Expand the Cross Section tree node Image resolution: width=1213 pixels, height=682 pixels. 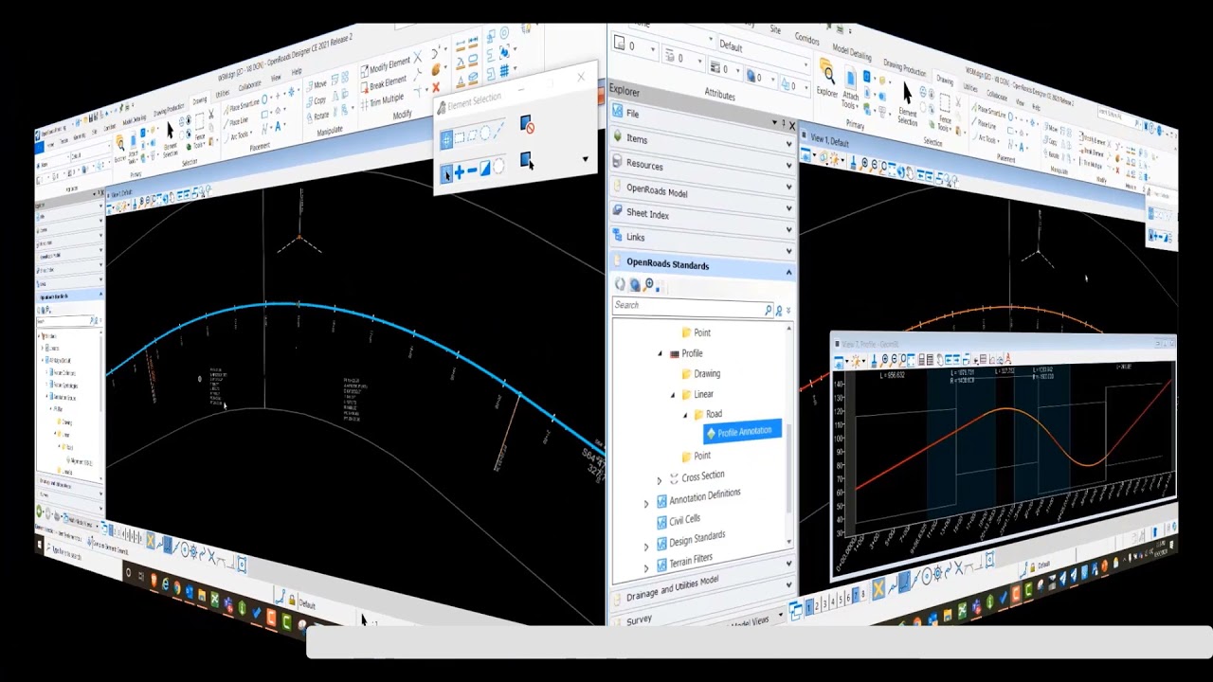660,480
